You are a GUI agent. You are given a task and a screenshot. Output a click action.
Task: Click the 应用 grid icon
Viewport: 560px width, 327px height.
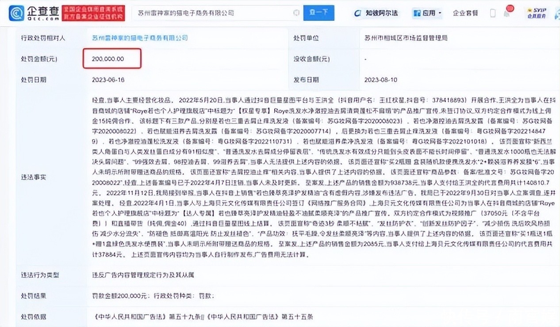click(417, 13)
